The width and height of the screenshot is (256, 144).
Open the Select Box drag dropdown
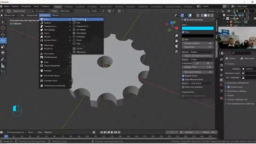tap(66, 11)
